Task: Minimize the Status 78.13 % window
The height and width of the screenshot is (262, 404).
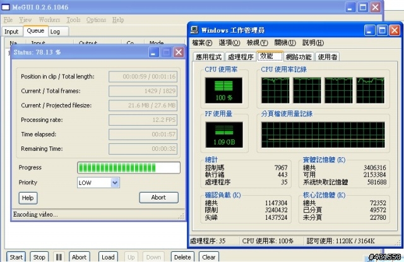Action: [x=153, y=52]
